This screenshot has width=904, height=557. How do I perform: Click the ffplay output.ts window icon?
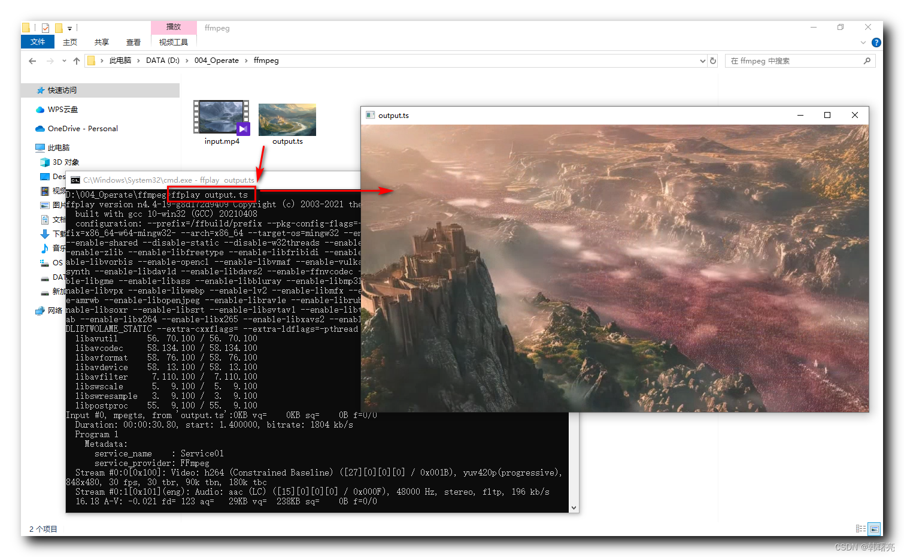[371, 116]
